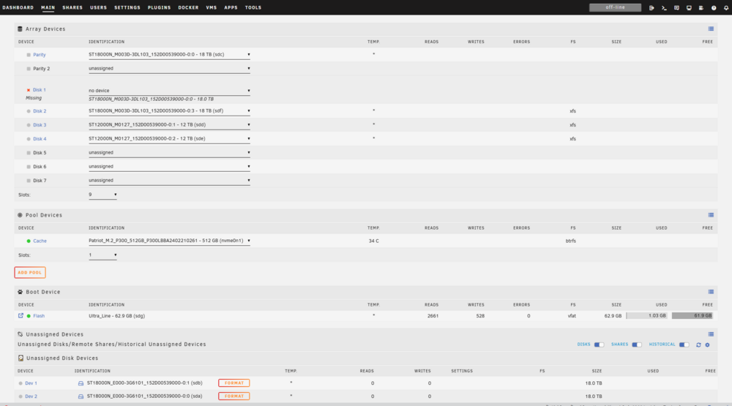The image size is (732, 406).
Task: Refresh the Unassigned Devices list
Action: (698, 345)
